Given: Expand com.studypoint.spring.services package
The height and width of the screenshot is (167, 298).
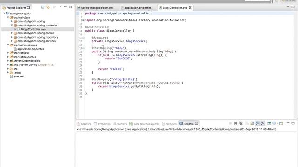Looking at the screenshot, I should pyautogui.click(x=12, y=41).
